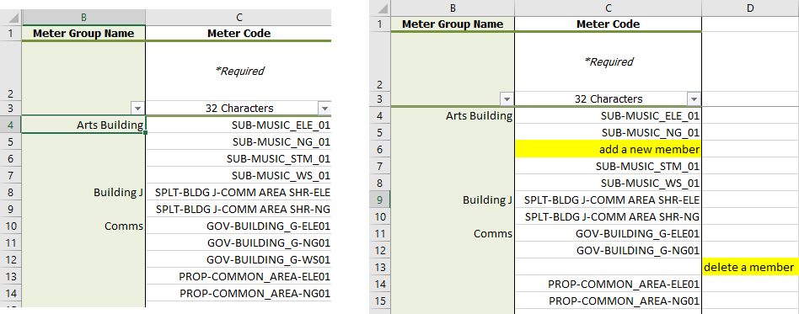The image size is (799, 314).
Task: Click yellow 'add a new member' cell
Action: pyautogui.click(x=608, y=149)
